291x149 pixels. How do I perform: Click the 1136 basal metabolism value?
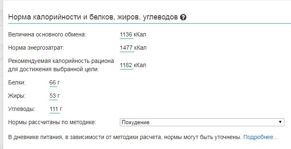[x=126, y=34]
